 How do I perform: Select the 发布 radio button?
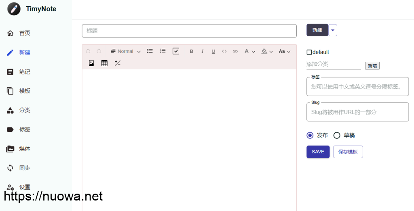tap(310, 135)
